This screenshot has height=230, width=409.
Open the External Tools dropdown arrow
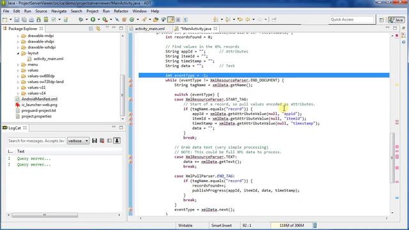coord(111,20)
